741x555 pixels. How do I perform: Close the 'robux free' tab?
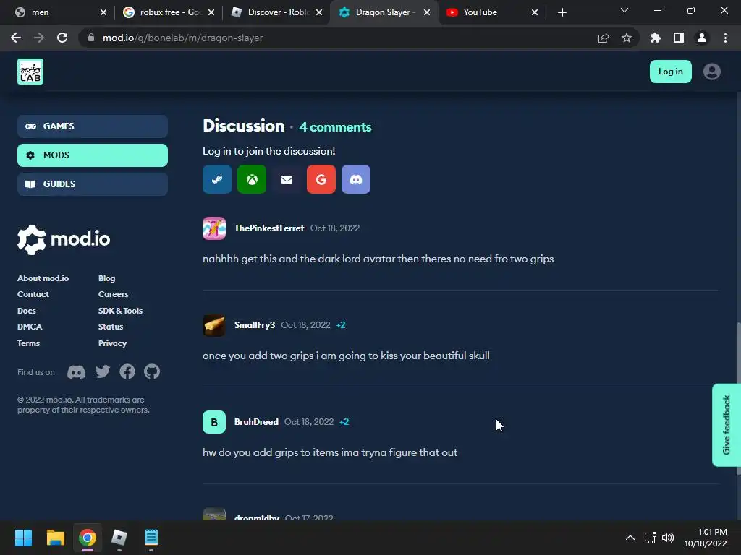pyautogui.click(x=211, y=12)
